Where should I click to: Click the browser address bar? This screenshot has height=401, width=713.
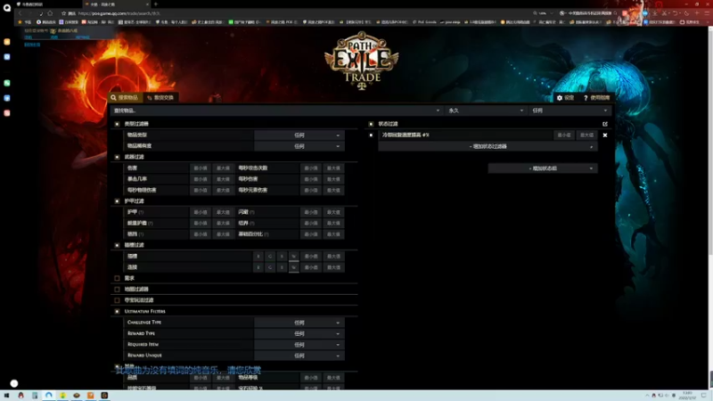pos(300,13)
